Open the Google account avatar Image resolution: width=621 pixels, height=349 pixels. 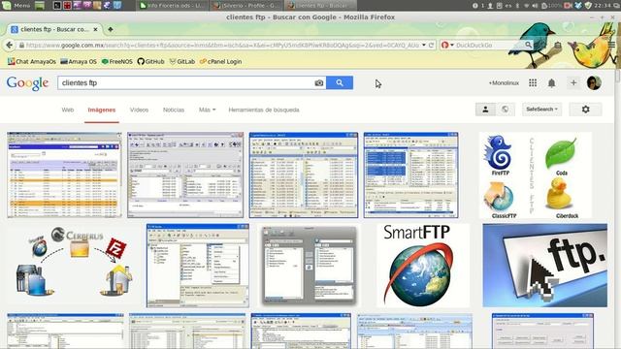click(x=594, y=82)
